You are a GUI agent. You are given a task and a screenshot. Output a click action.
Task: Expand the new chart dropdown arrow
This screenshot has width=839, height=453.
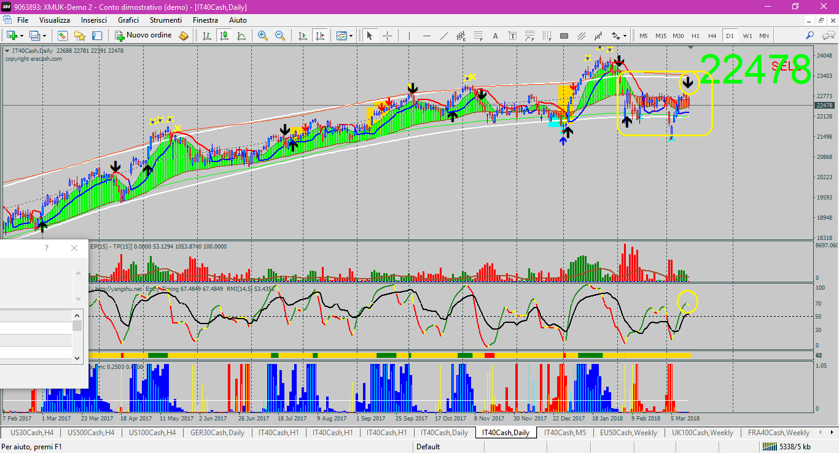[x=22, y=36]
